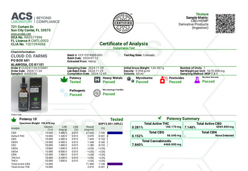Click batch number CCF-FST4000-003
This screenshot has height=171, width=248.
point(90,55)
